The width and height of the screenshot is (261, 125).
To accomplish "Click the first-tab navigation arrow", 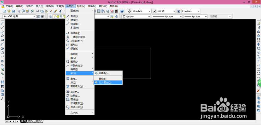I will [x=7, y=121].
